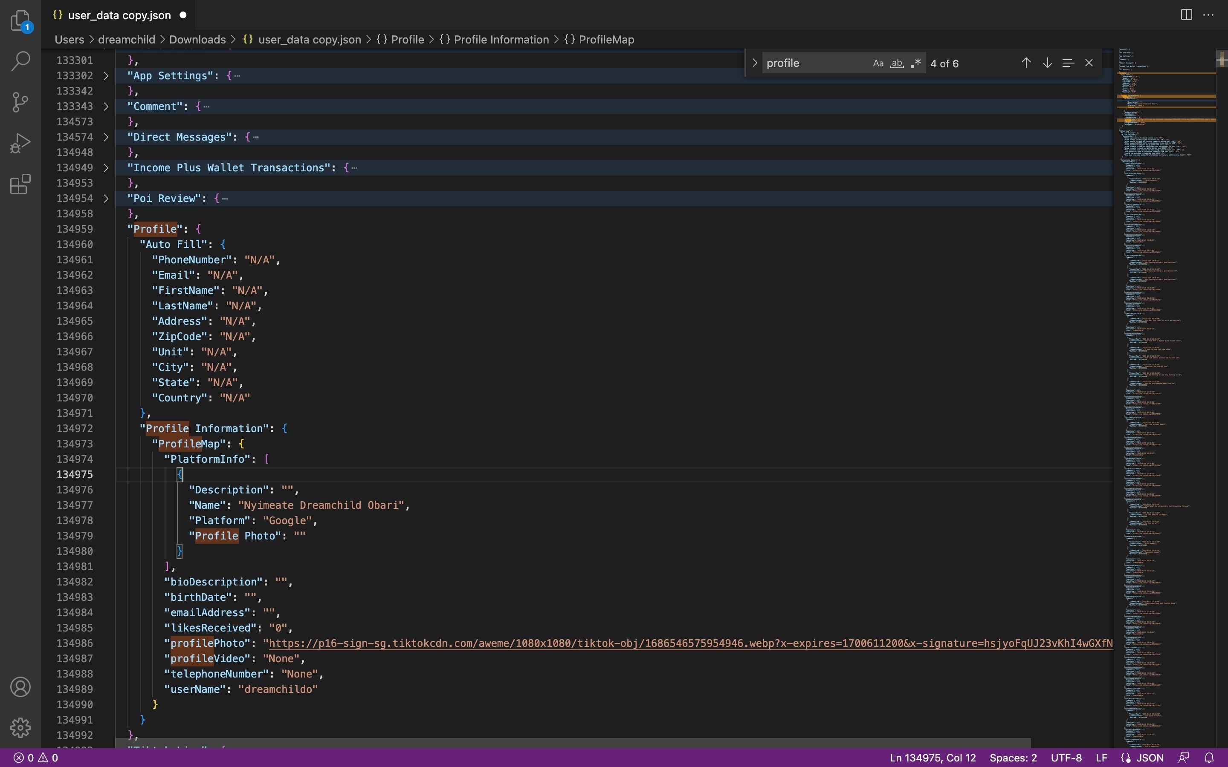This screenshot has height=767, width=1228.
Task: Go to the next search match
Action: tap(1046, 62)
